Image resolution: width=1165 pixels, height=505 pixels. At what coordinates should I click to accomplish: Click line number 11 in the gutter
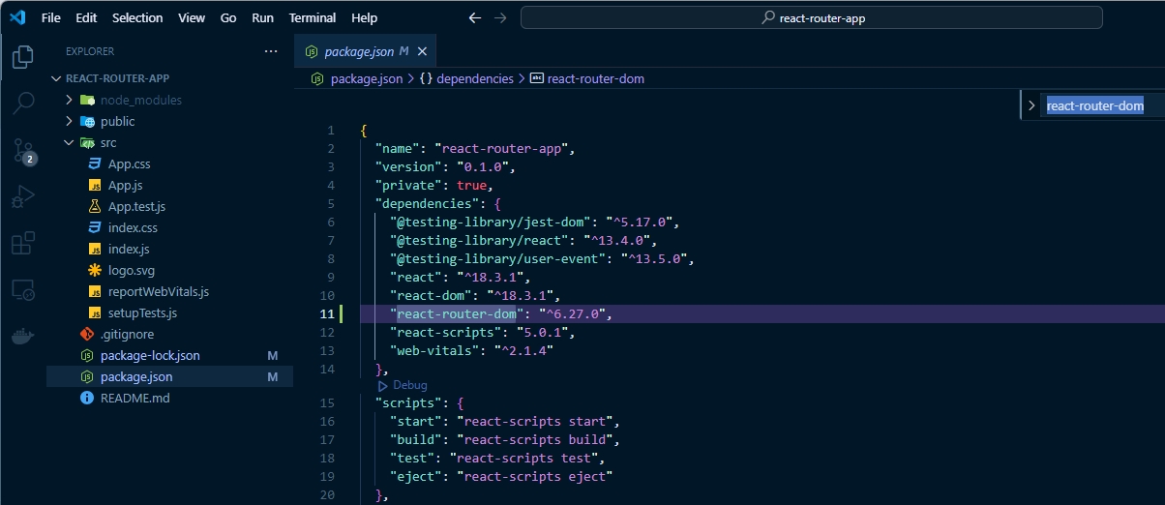pos(329,313)
